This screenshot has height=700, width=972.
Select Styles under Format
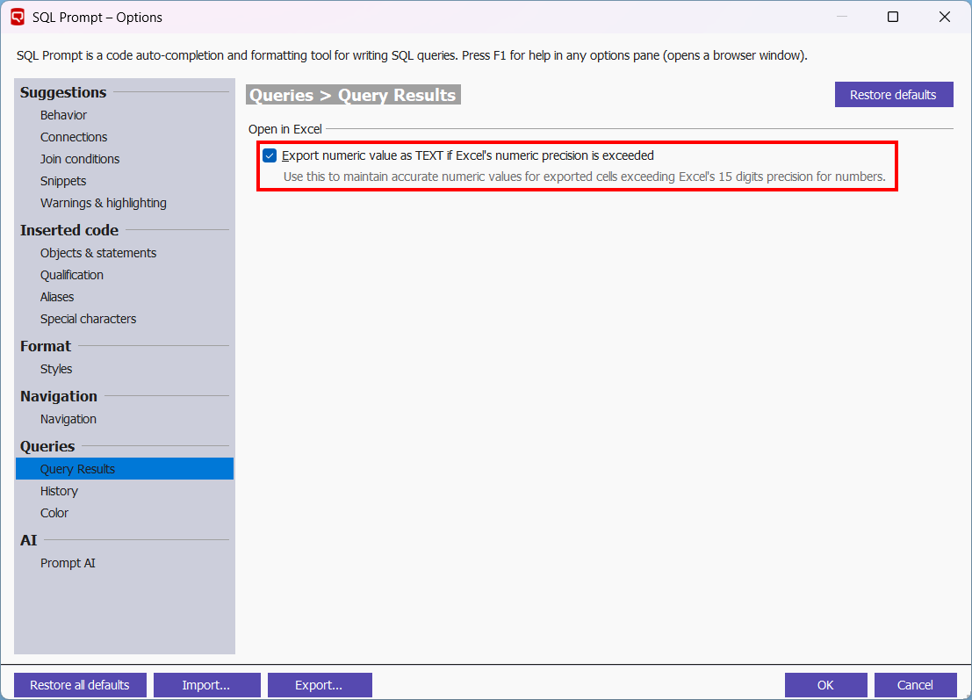[56, 369]
